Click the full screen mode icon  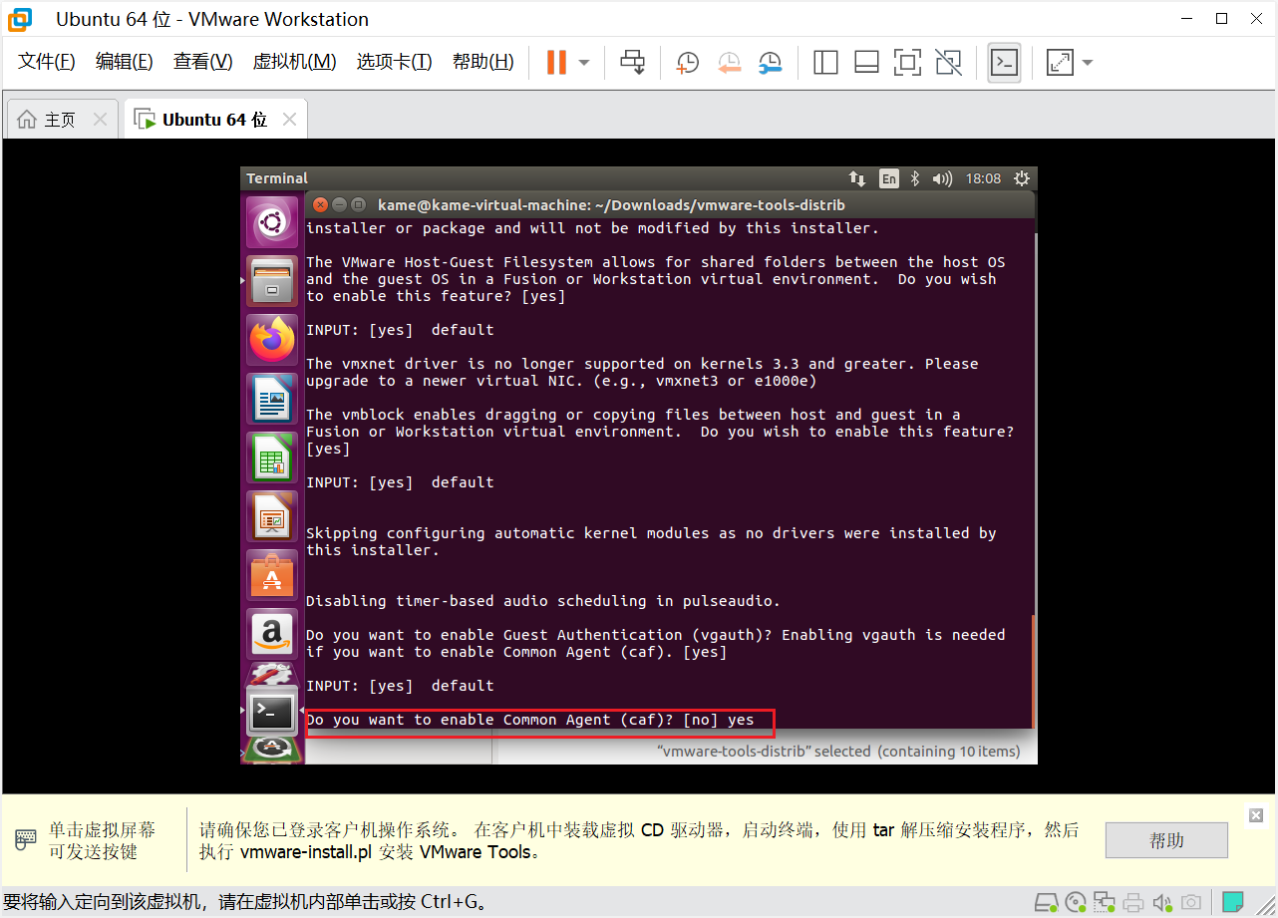(x=907, y=63)
